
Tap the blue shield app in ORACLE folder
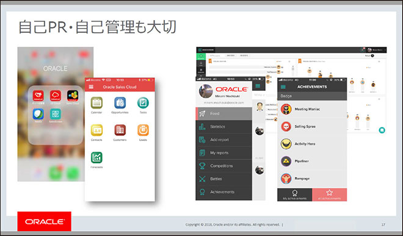38,114
